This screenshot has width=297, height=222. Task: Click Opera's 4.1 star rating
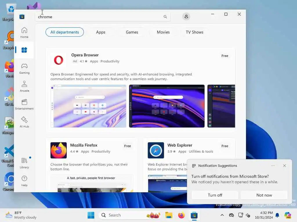pyautogui.click(x=84, y=61)
